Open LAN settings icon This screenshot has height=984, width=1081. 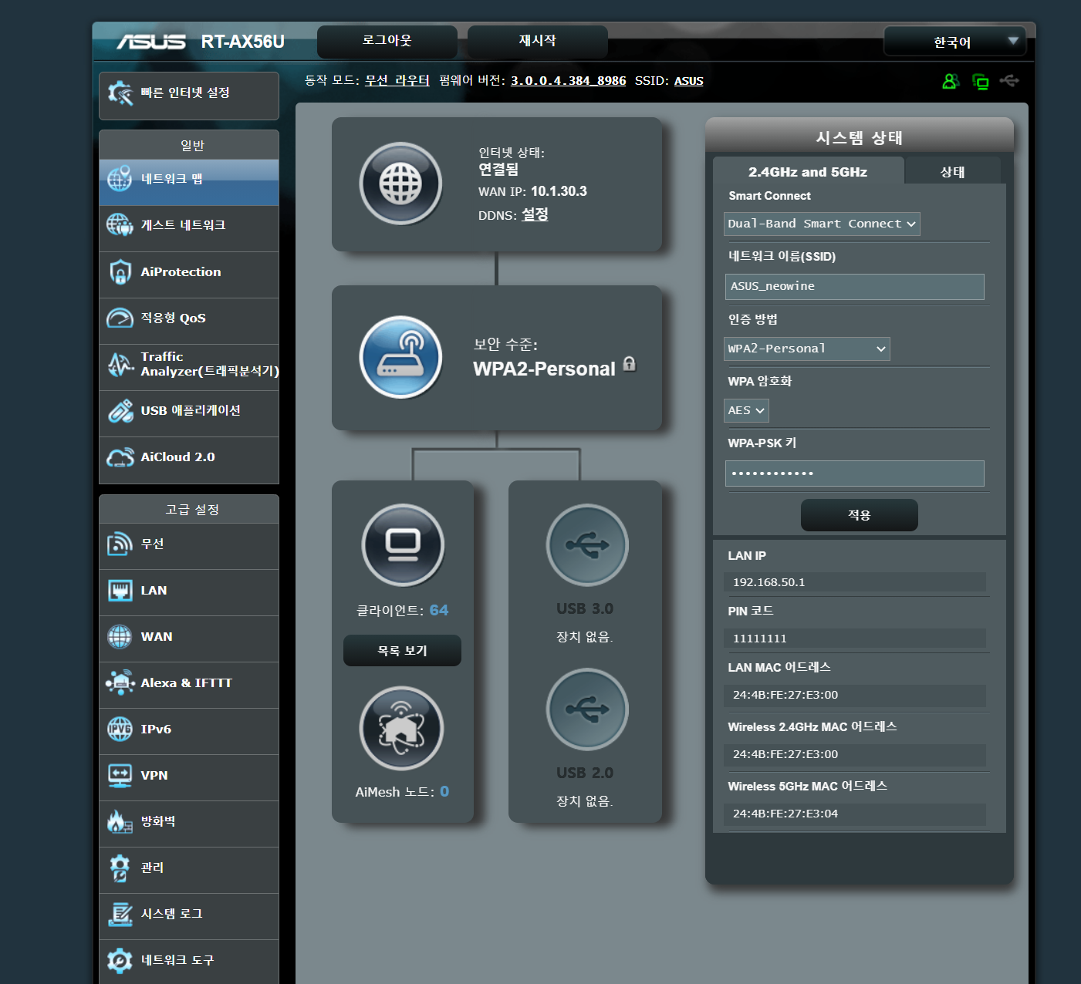tap(120, 591)
